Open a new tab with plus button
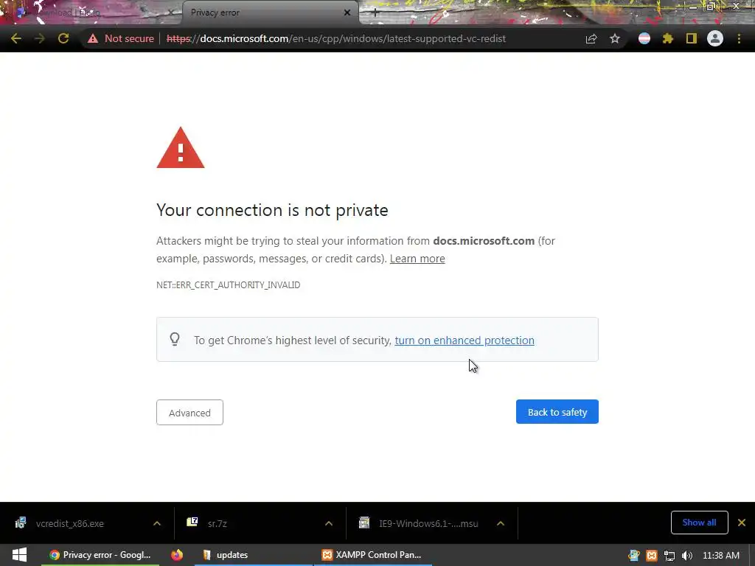This screenshot has height=566, width=755. pyautogui.click(x=375, y=13)
